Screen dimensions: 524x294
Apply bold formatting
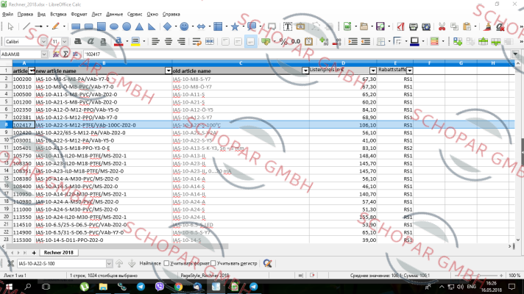[77, 41]
